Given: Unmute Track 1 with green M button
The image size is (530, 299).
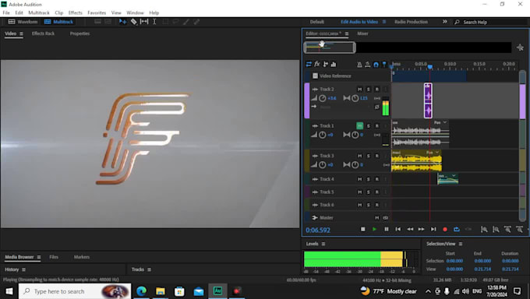Looking at the screenshot, I should (x=359, y=125).
